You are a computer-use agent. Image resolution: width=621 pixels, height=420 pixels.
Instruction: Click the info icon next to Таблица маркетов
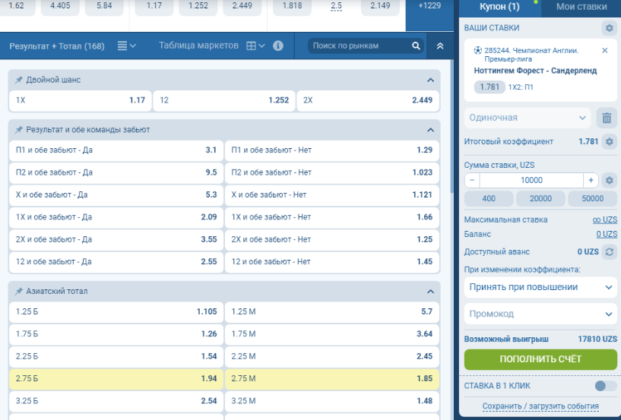tap(278, 46)
